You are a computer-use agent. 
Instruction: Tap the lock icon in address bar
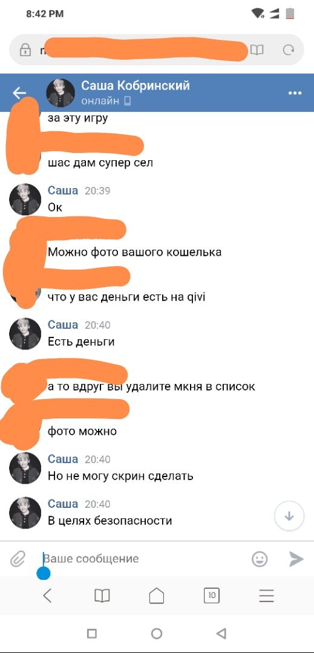pos(25,50)
